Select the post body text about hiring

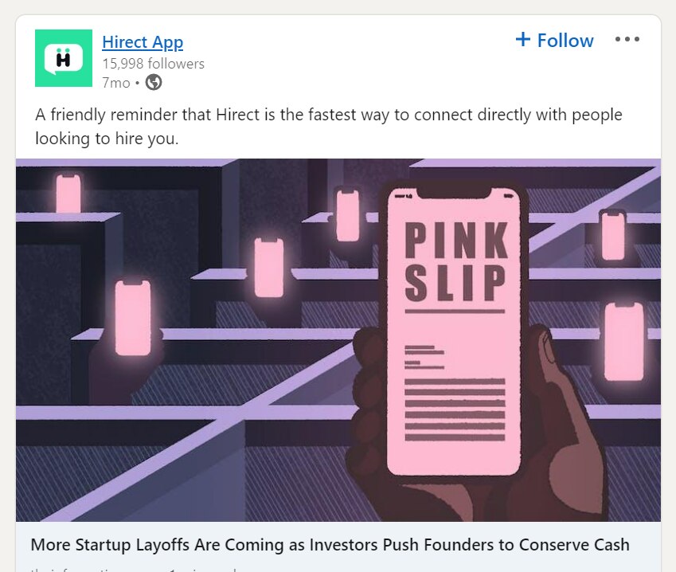coord(327,126)
